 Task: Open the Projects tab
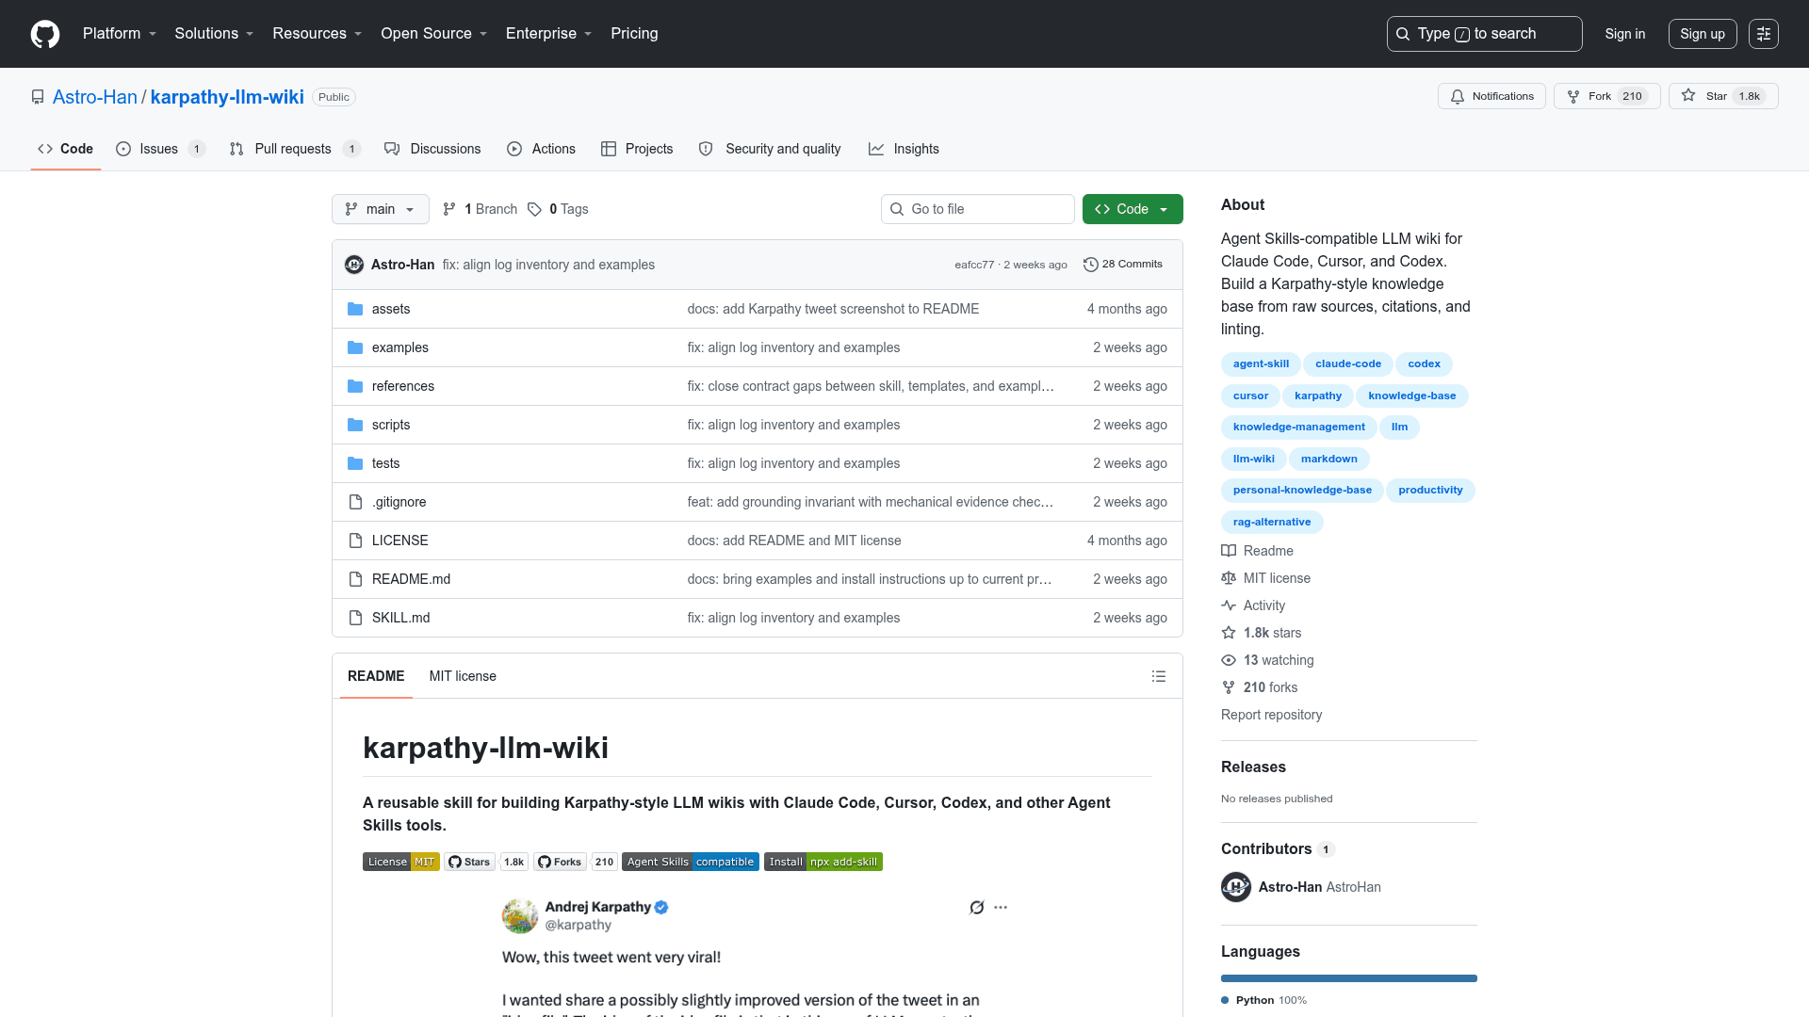click(637, 149)
